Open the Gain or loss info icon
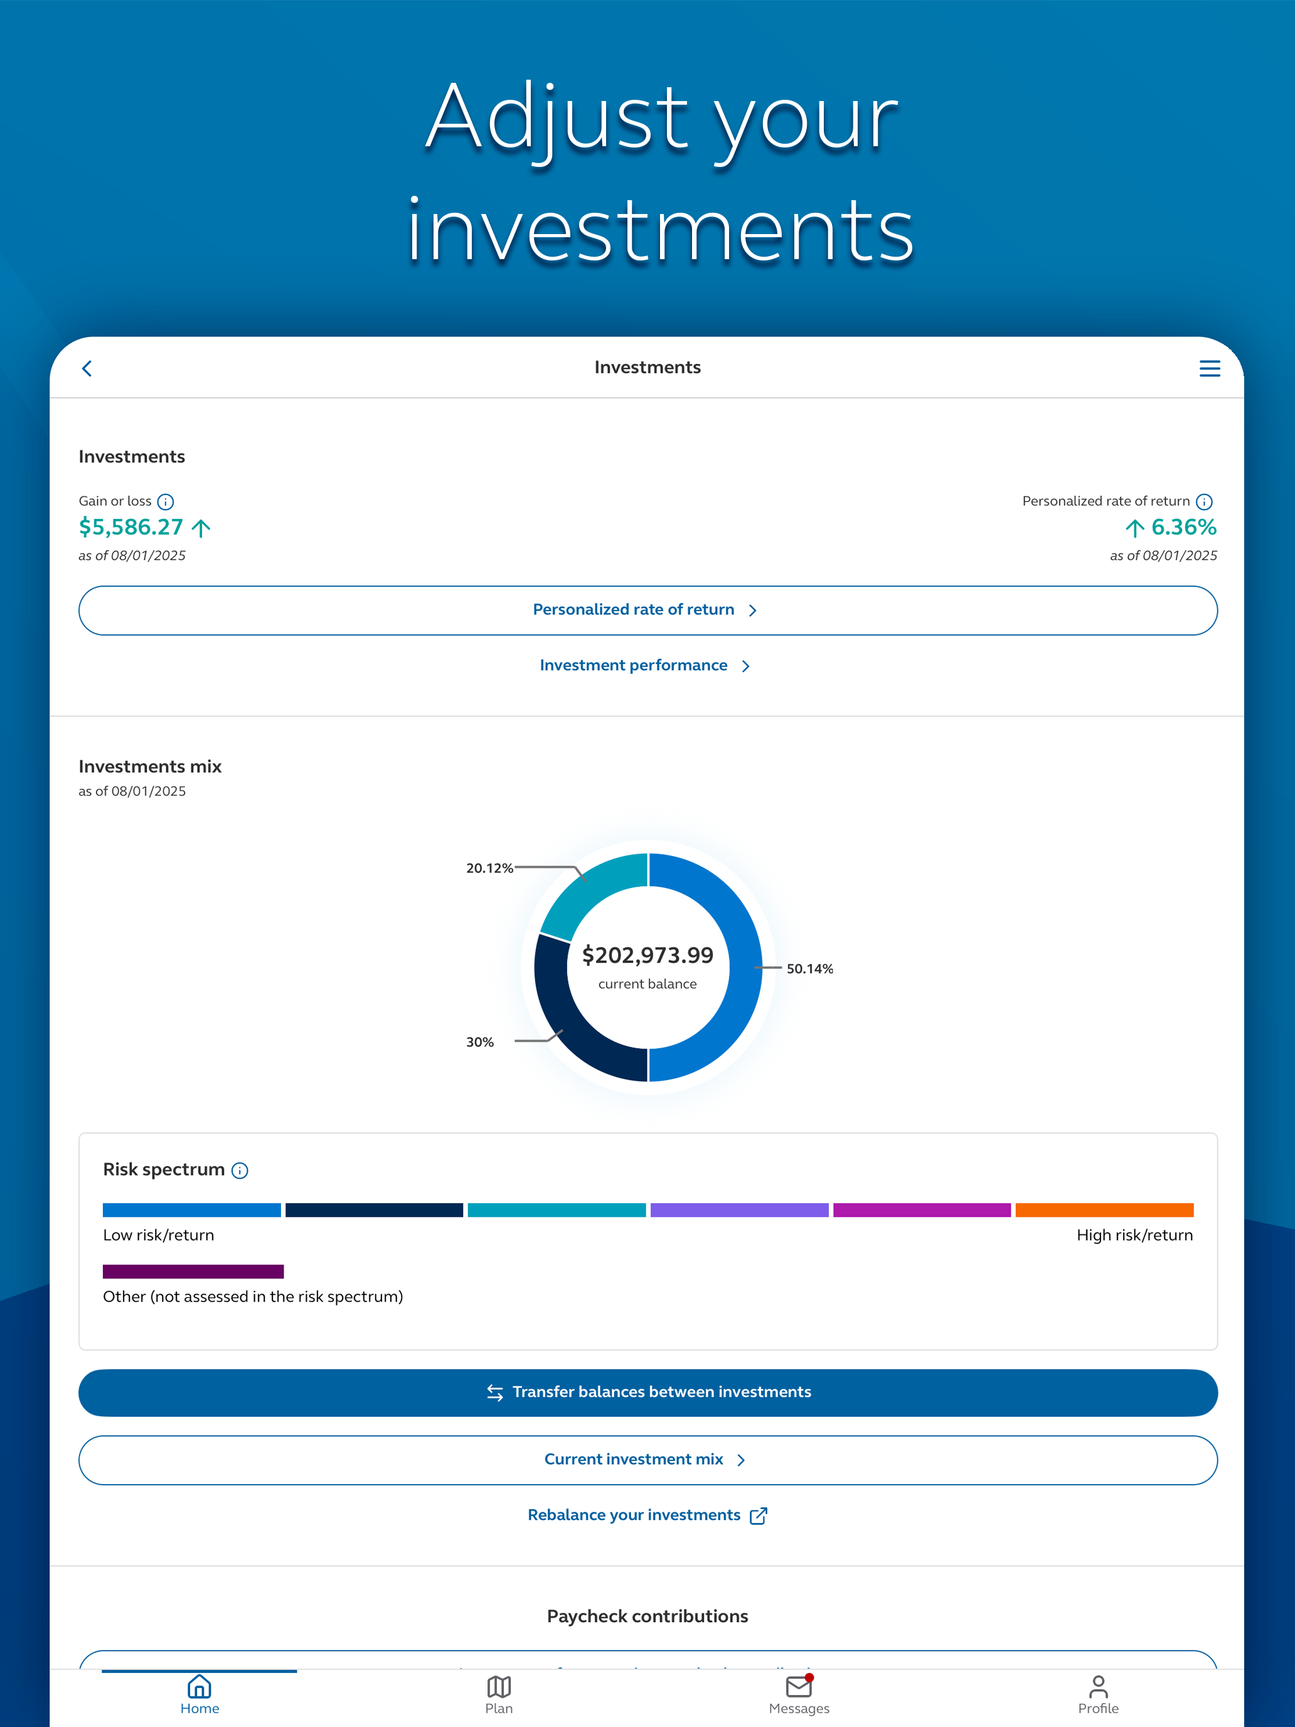Screen dimensions: 1295x1727 coord(166,502)
